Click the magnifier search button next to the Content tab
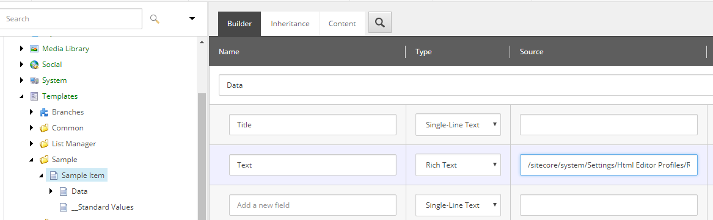This screenshot has width=713, height=220. (379, 23)
